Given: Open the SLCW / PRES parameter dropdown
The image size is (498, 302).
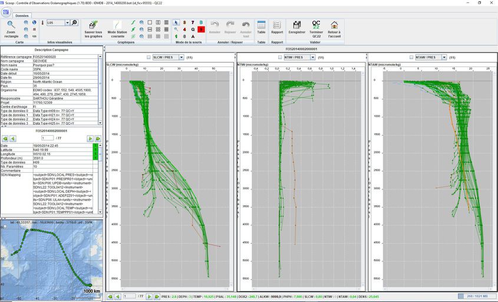Looking at the screenshot, I should coord(182,58).
